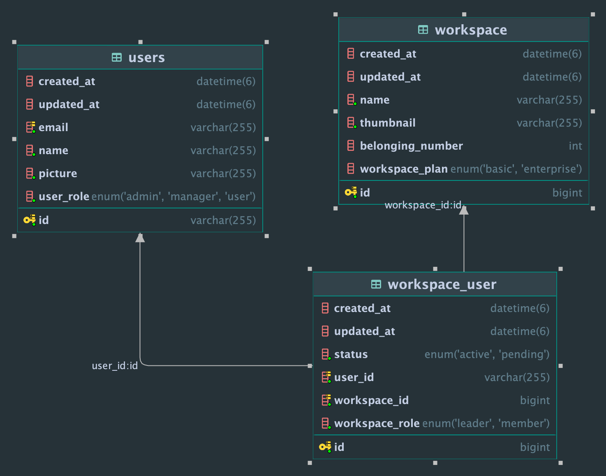The width and height of the screenshot is (606, 476).
Task: Click the column icon beside status
Action: 326,354
